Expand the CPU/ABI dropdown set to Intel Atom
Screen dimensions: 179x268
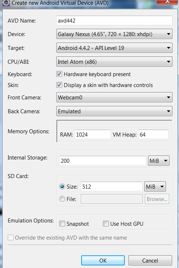click(114, 62)
